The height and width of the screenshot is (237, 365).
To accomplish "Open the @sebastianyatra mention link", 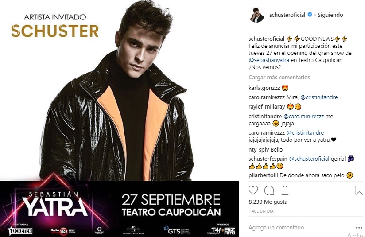I will (269, 60).
